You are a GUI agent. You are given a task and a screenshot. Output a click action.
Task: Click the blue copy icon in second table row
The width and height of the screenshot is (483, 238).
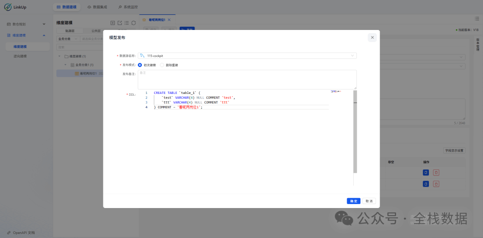[426, 184]
